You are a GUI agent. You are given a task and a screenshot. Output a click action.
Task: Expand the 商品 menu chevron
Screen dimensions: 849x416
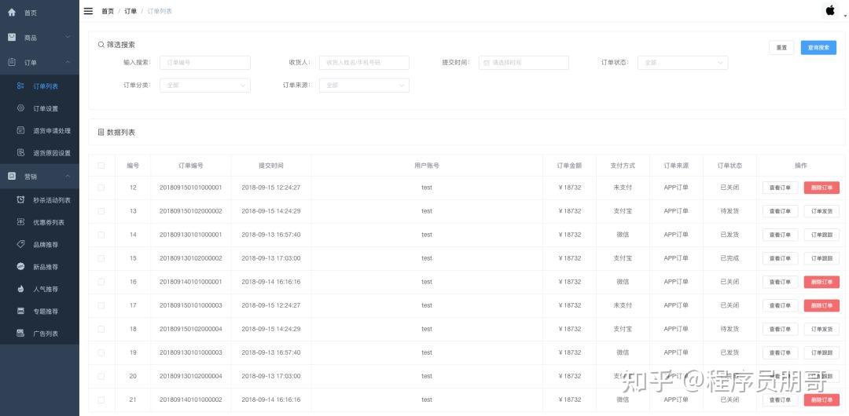tap(68, 37)
